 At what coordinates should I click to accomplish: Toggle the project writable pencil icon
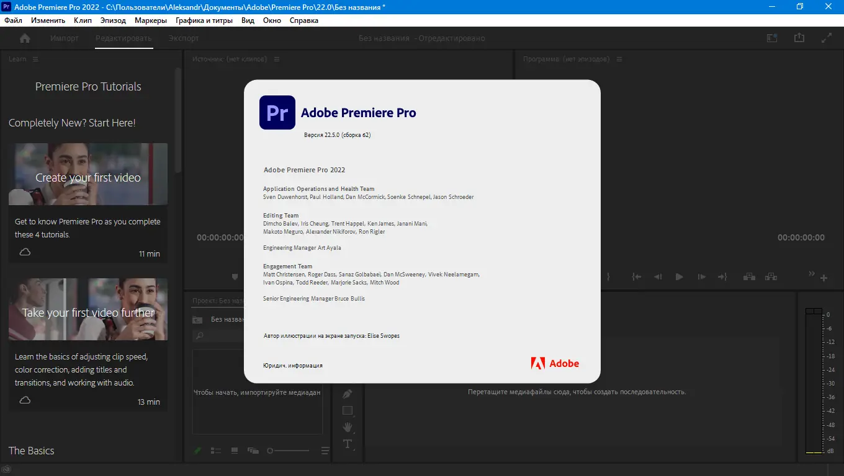(x=198, y=451)
